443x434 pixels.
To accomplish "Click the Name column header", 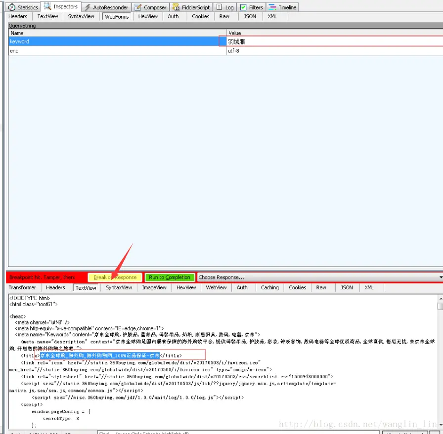I will 117,33.
